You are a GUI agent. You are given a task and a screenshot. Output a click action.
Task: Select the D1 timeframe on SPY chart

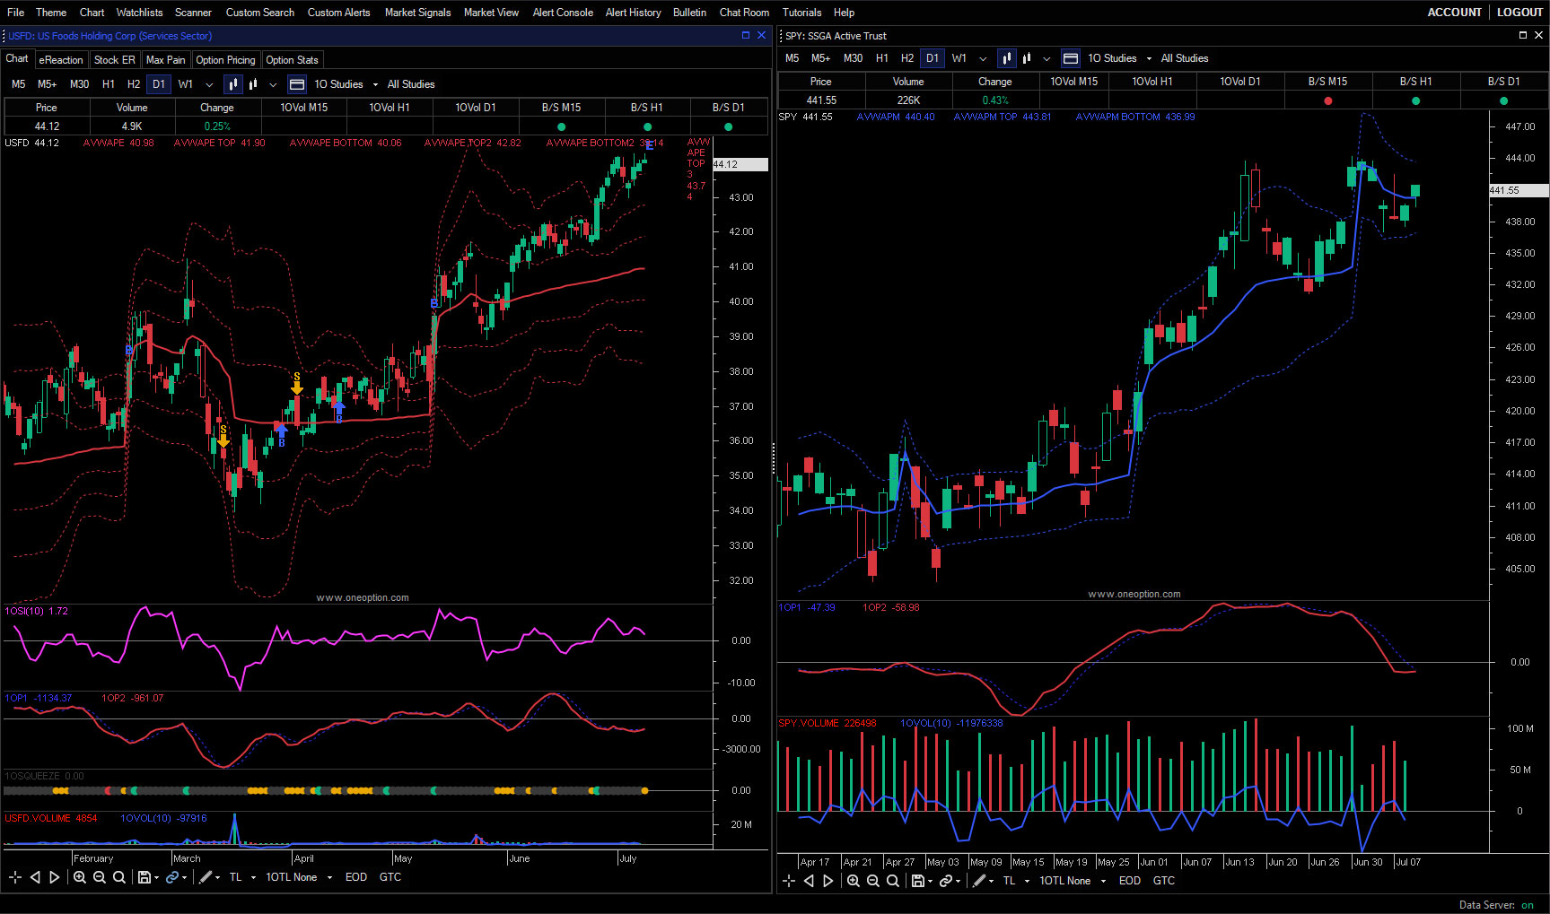(932, 57)
